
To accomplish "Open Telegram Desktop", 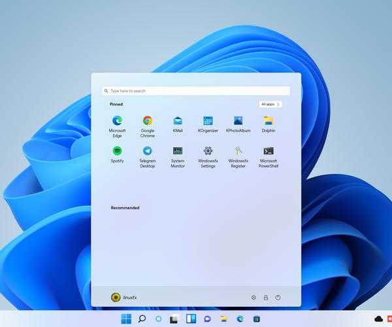I will pyautogui.click(x=148, y=151).
